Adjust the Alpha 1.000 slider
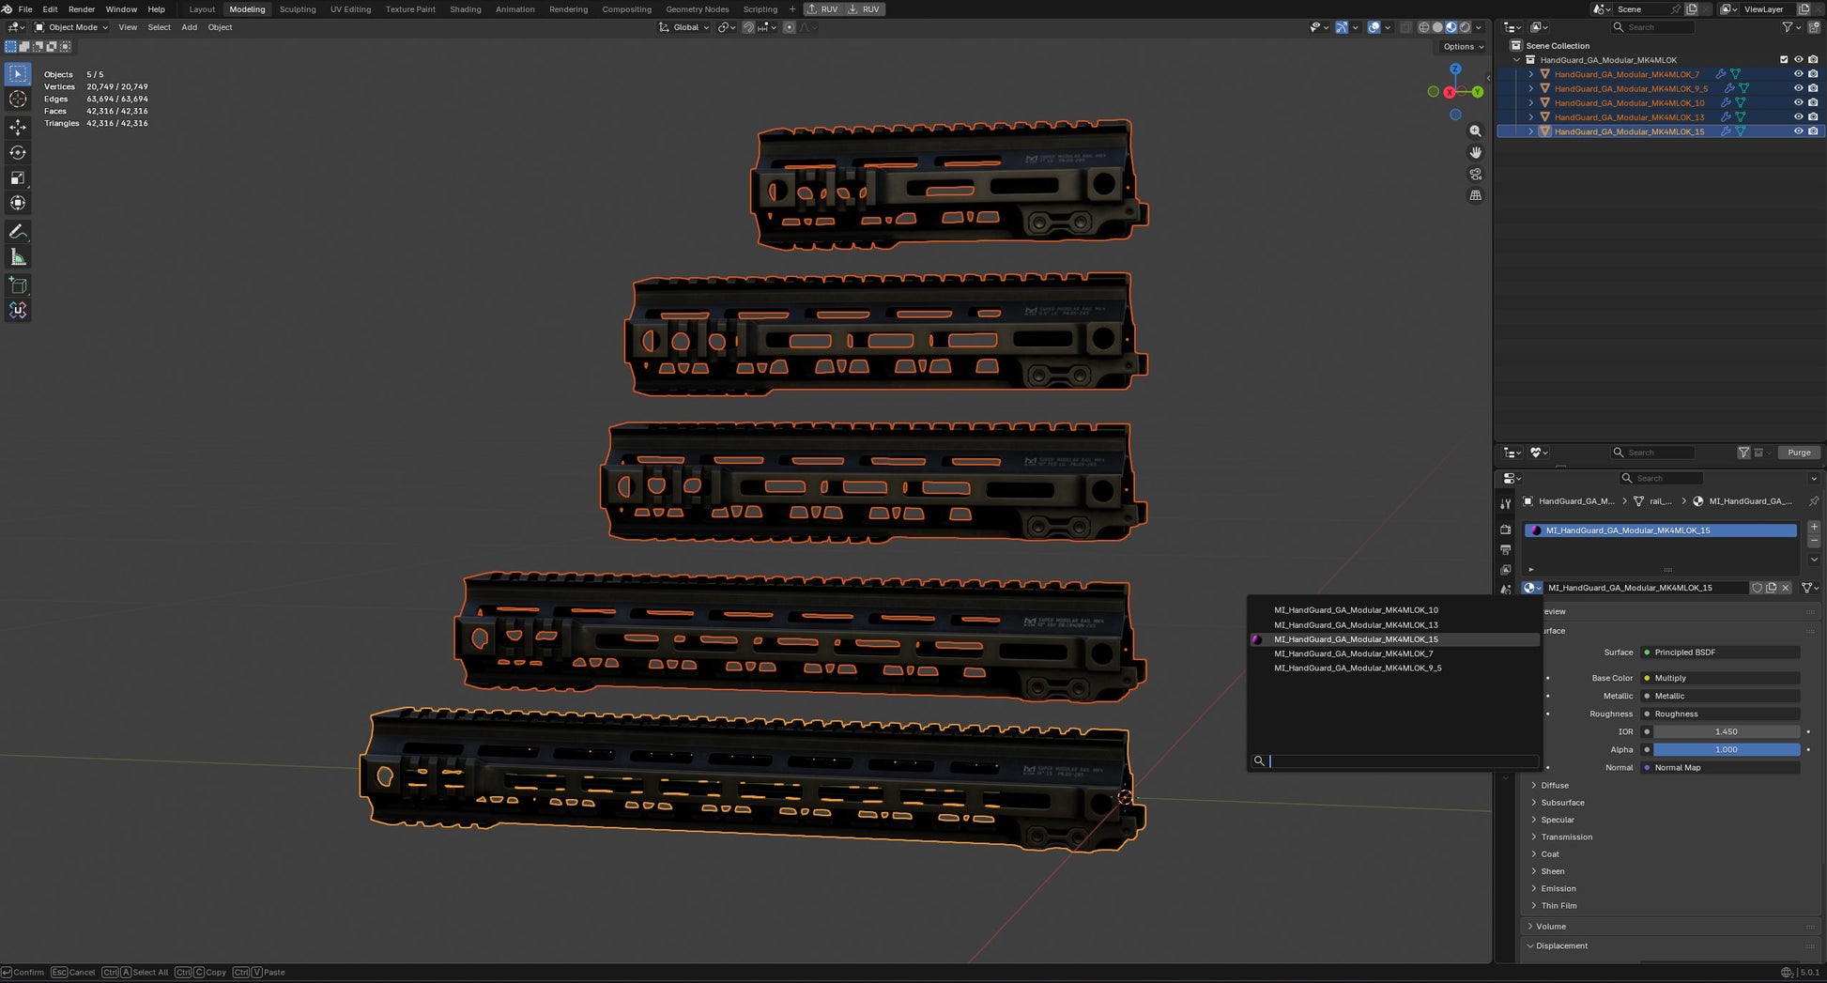 tap(1726, 750)
